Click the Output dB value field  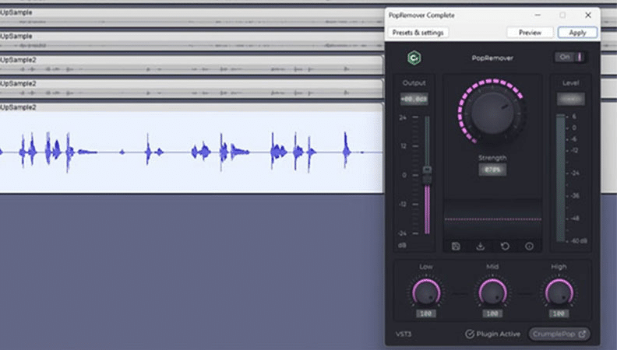click(414, 99)
